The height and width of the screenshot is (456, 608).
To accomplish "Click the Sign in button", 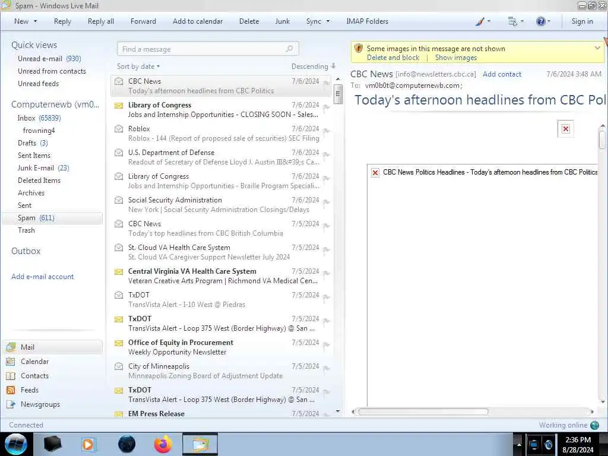I will click(582, 21).
